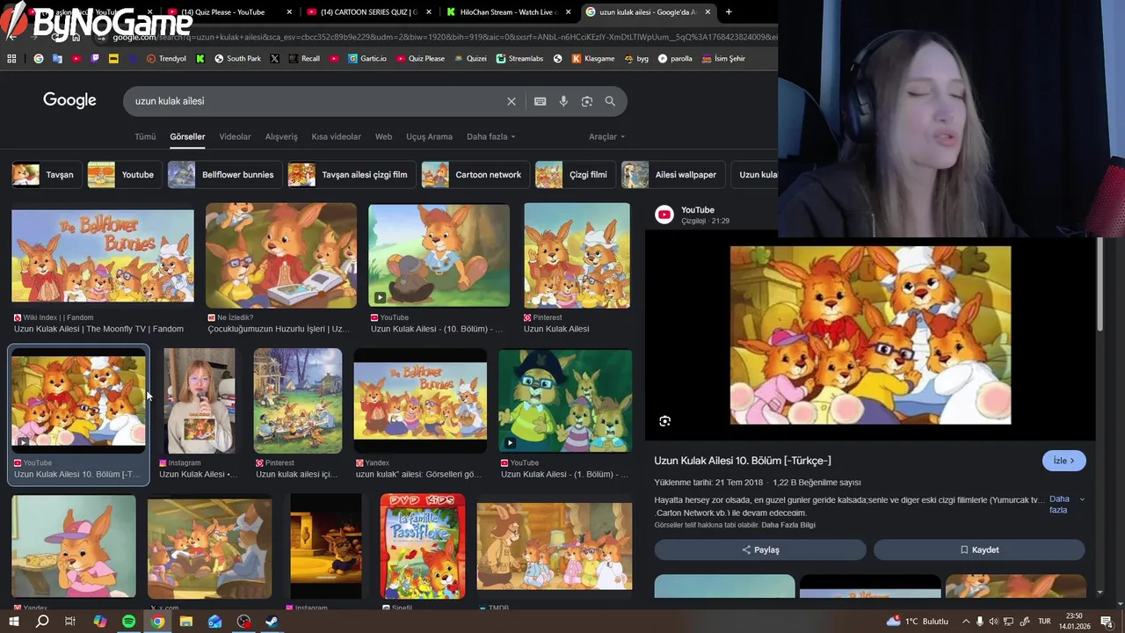Open the Lens icon on the preview image
Screen dimensions: 1125x633
click(664, 421)
